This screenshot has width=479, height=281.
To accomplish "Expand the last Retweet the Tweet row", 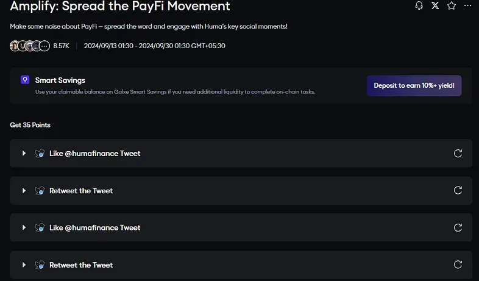I will [24, 265].
